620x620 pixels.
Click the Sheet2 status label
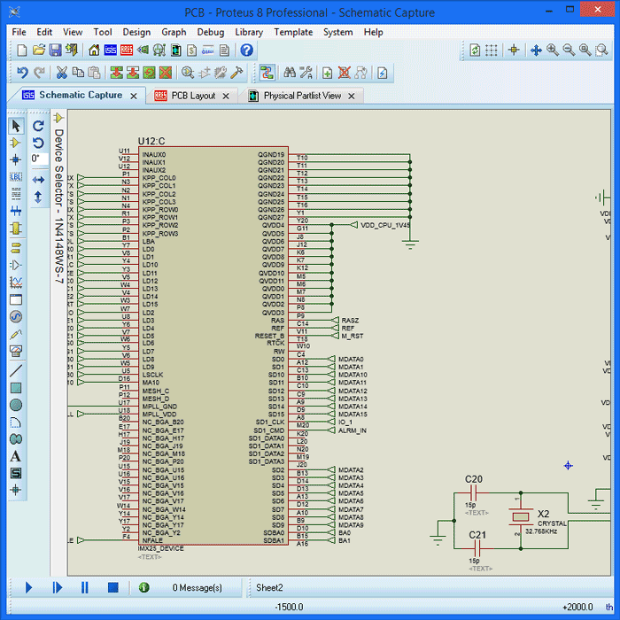click(x=269, y=587)
